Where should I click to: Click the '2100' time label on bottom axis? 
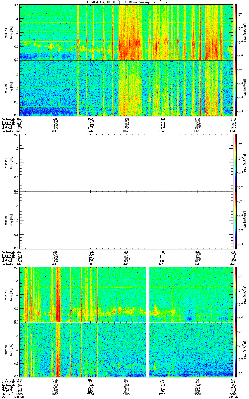(126, 394)
